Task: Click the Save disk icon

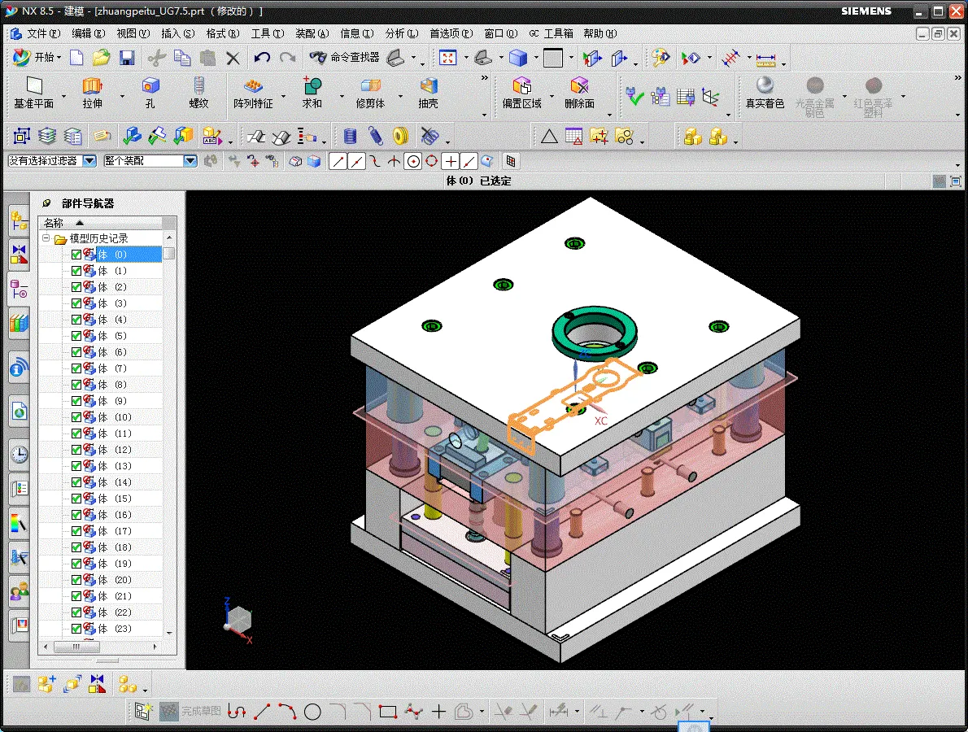Action: [x=127, y=58]
